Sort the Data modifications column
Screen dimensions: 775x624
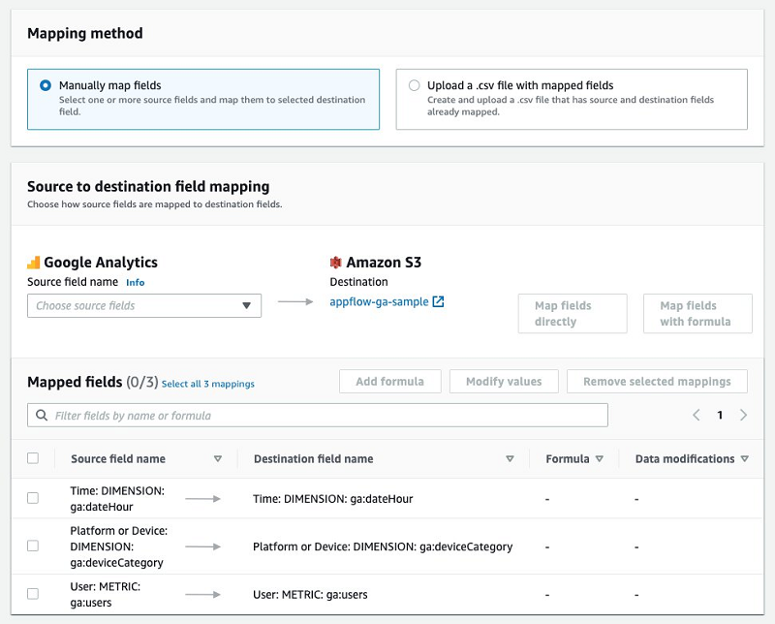pyautogui.click(x=744, y=459)
